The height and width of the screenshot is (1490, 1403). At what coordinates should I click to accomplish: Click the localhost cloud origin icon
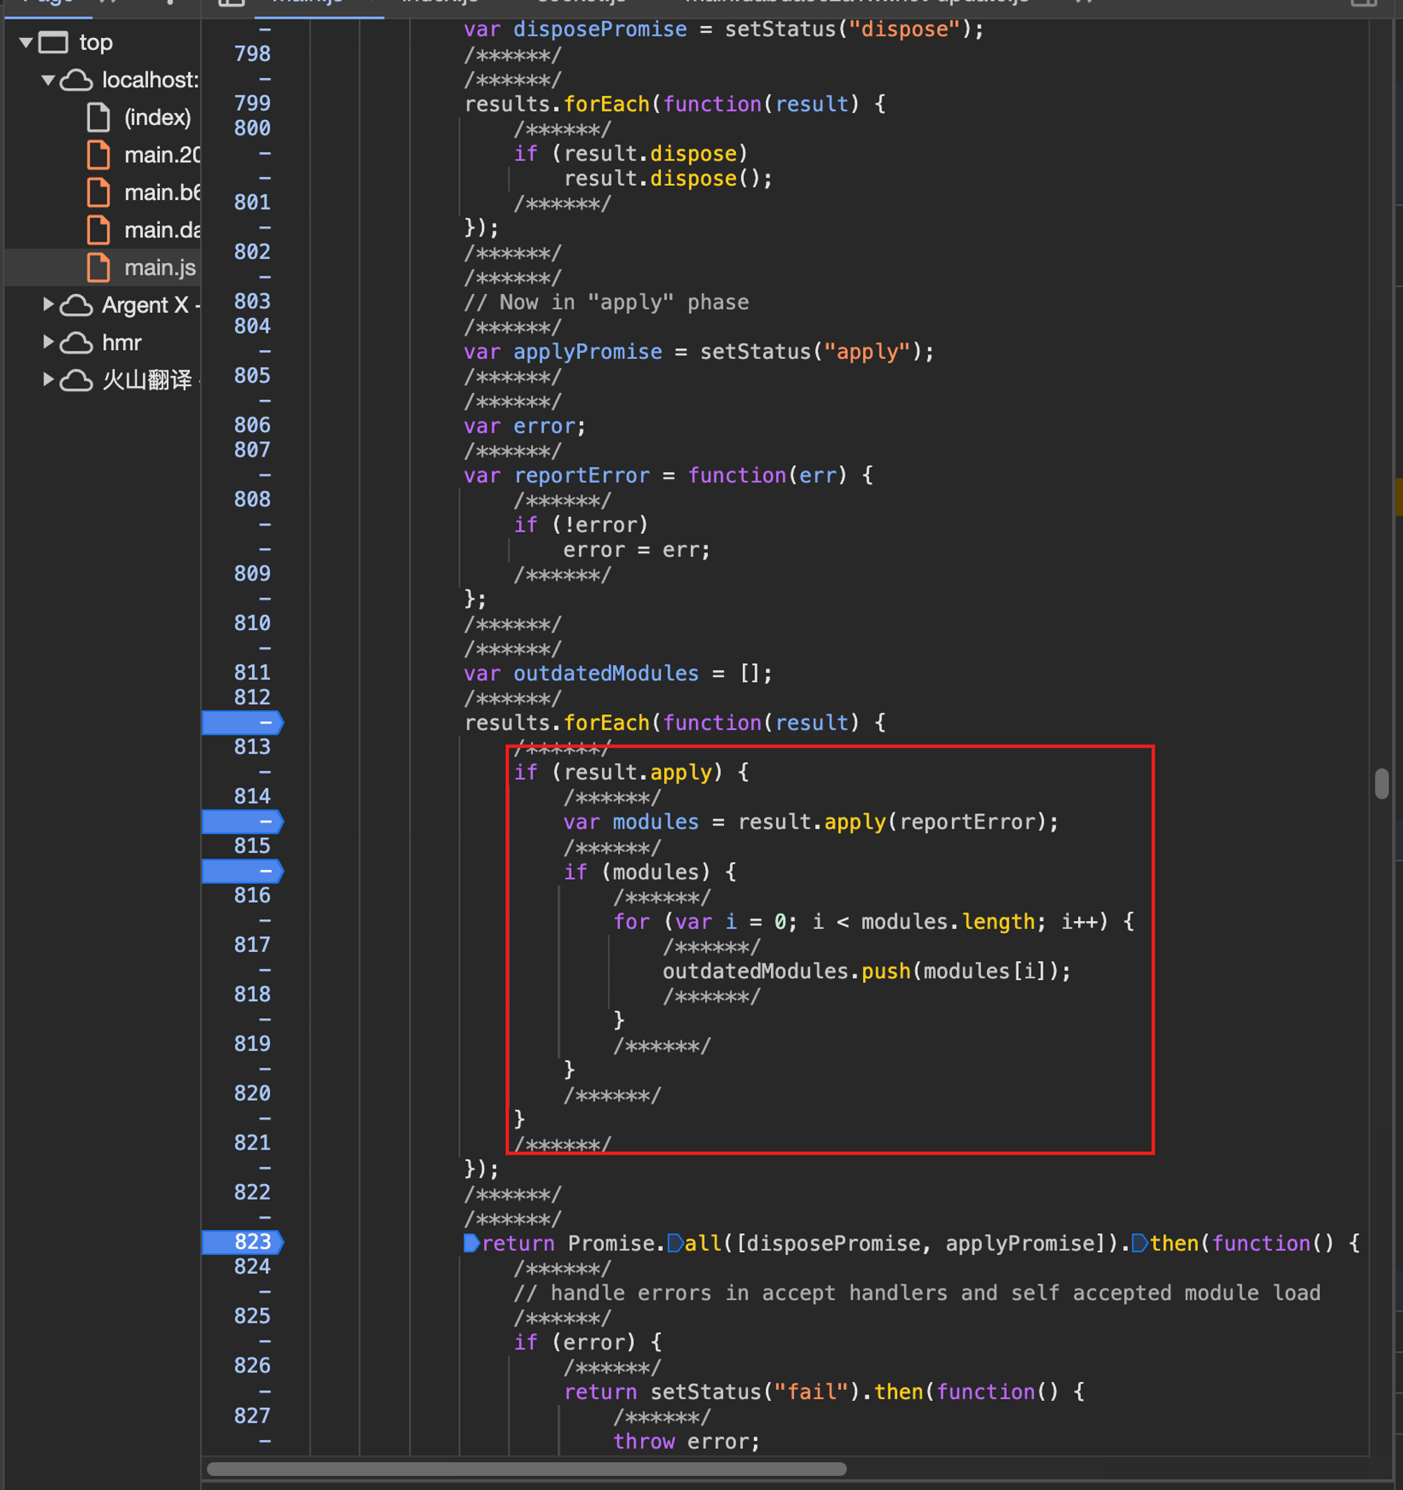[x=76, y=80]
